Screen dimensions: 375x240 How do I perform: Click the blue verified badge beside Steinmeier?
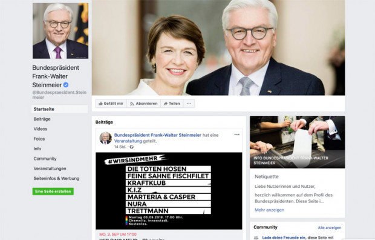coord(66,85)
